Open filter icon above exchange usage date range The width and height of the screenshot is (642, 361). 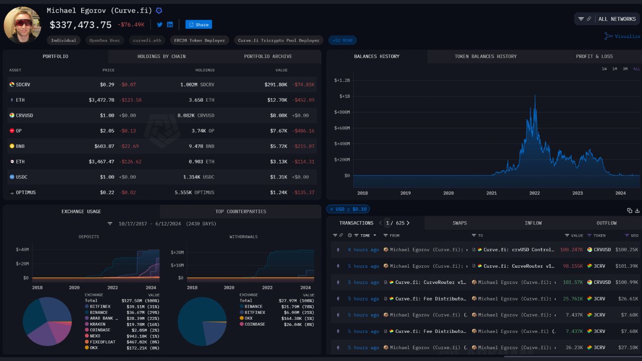coord(110,224)
